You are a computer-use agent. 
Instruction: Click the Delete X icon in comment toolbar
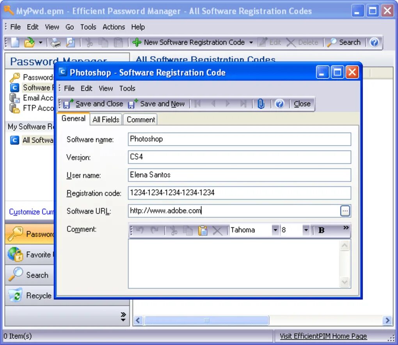[x=217, y=231]
